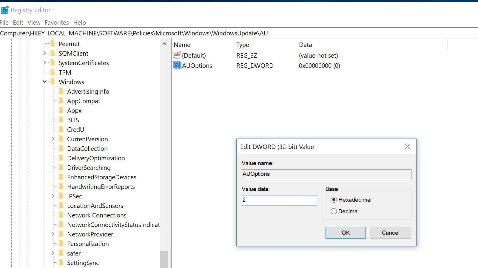This screenshot has height=268, width=478.
Task: Click the Windows folder icon
Action: pyautogui.click(x=53, y=82)
